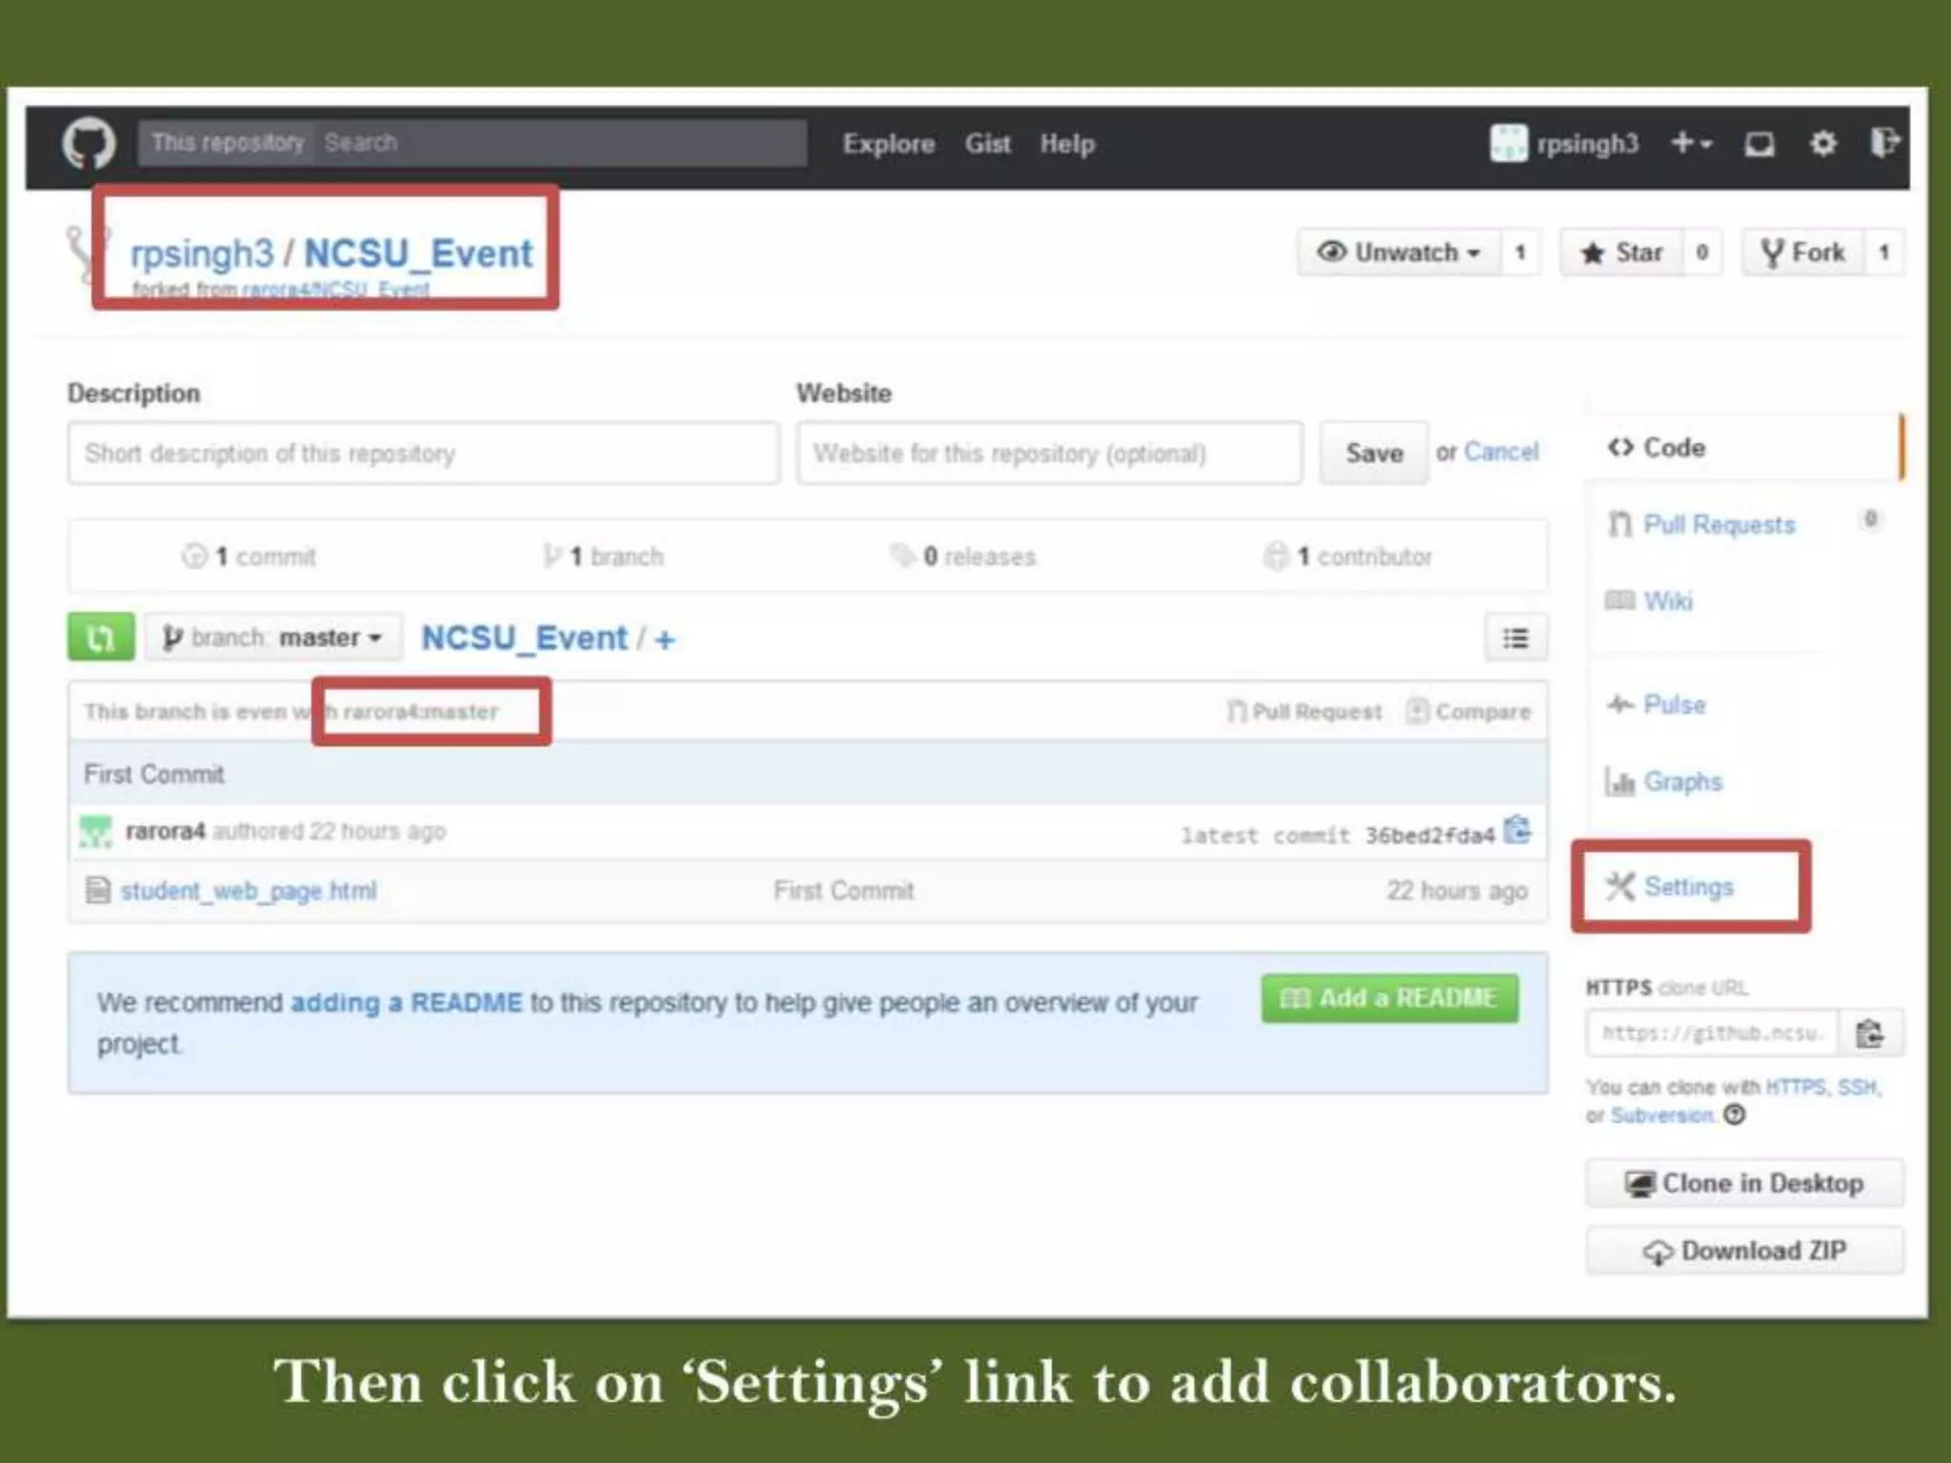Screen dimensions: 1951x1463
Task: Focus the repository Description field
Action: tap(423, 453)
